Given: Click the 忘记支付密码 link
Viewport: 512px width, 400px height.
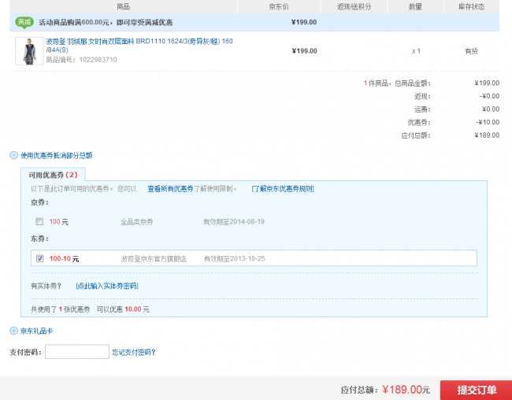Looking at the screenshot, I should pyautogui.click(x=134, y=352).
